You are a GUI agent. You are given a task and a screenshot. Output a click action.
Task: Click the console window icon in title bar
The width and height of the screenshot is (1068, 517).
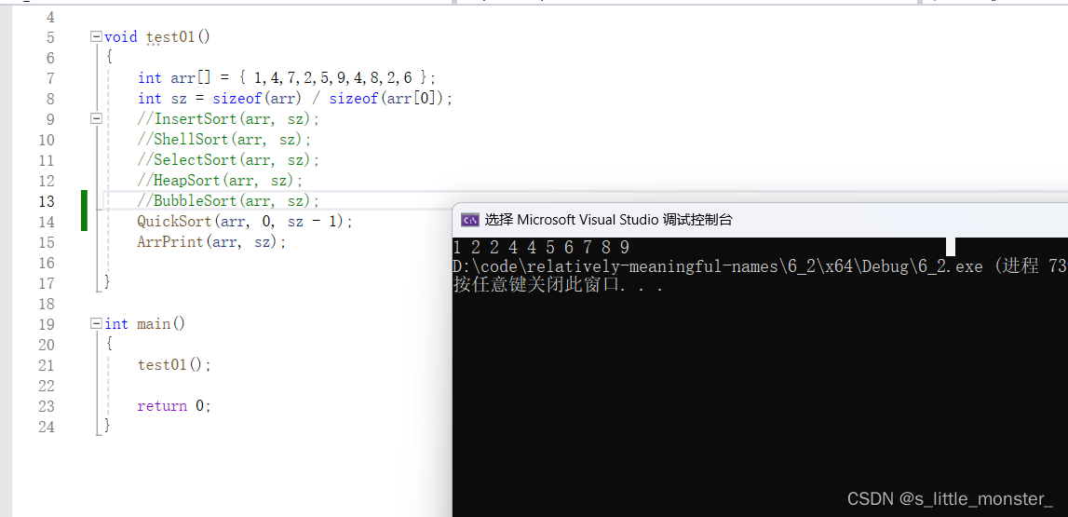coord(469,220)
